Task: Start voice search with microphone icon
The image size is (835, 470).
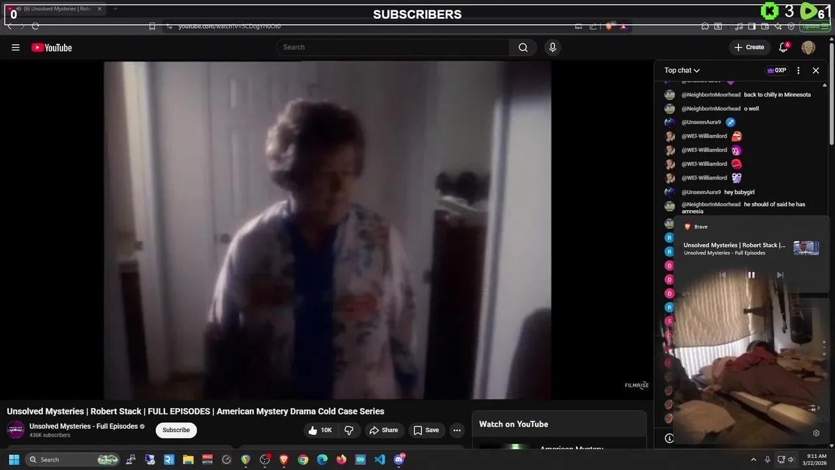Action: pyautogui.click(x=553, y=47)
